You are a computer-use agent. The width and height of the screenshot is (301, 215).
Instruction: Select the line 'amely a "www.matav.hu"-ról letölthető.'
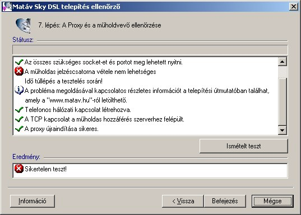(76, 100)
